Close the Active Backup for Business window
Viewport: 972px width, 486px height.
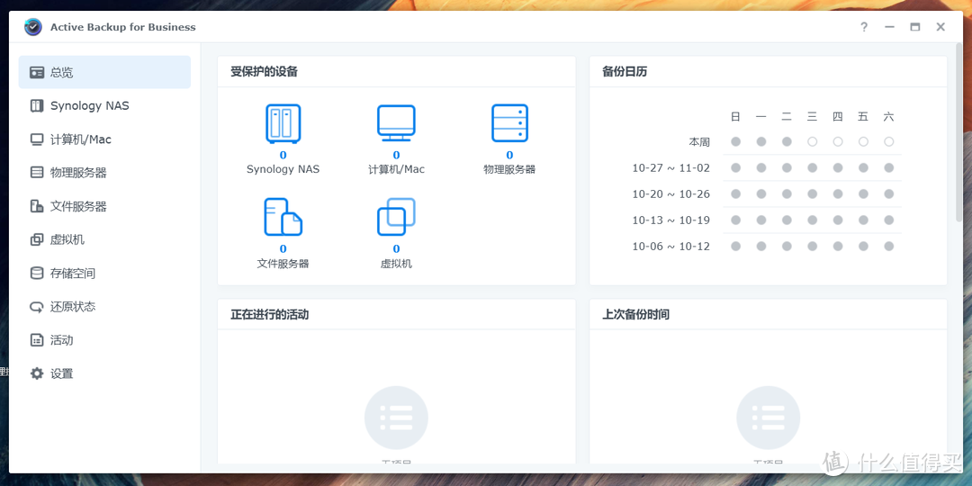tap(940, 27)
